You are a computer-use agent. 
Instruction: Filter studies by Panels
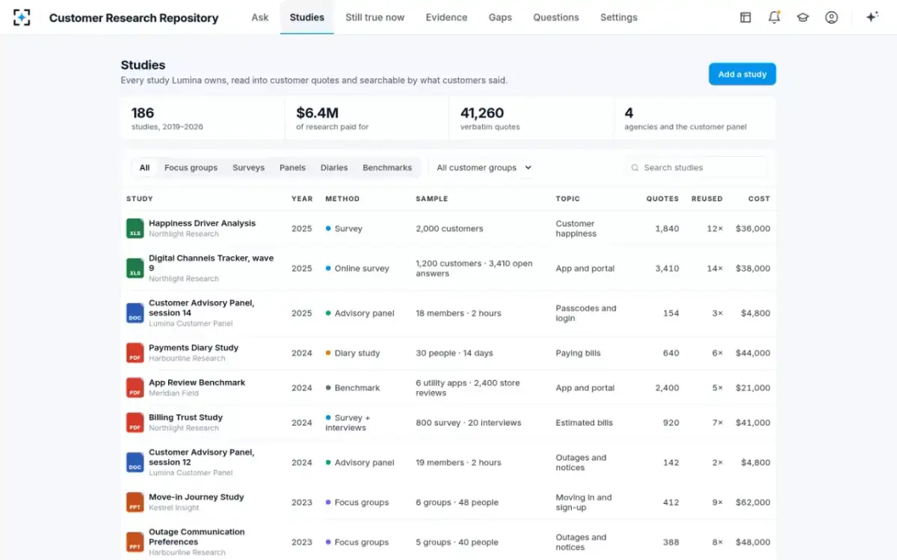click(x=292, y=168)
